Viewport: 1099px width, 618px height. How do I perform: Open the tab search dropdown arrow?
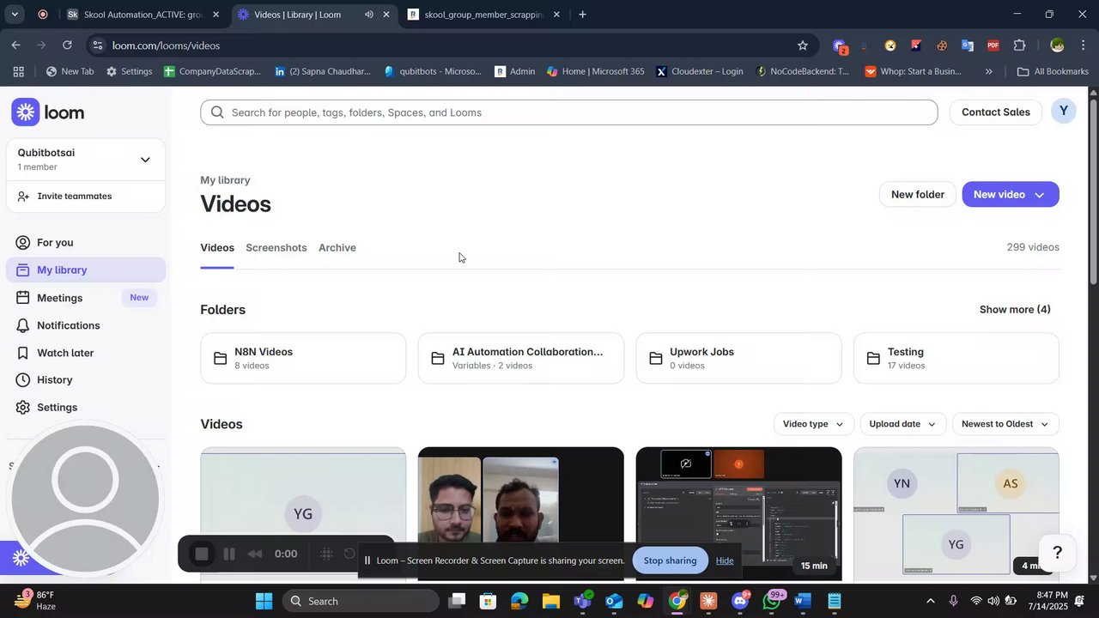click(15, 15)
